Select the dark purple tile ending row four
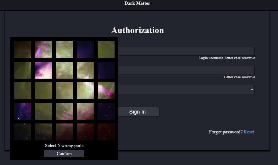This screenshot has width=278, height=165. click(x=106, y=111)
